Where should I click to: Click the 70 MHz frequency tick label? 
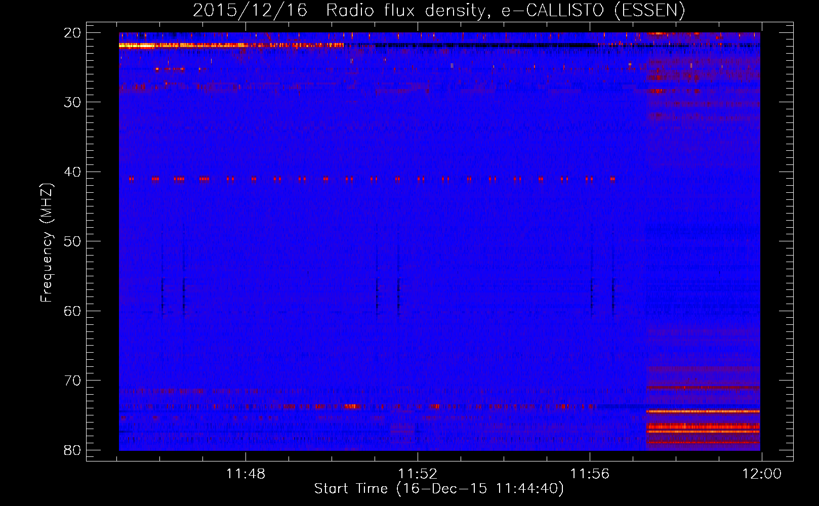[73, 381]
